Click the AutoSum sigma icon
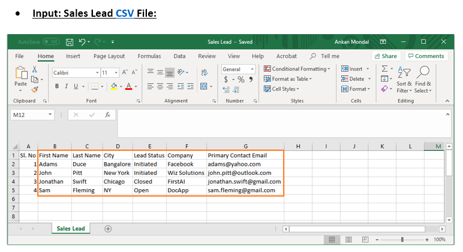 click(384, 69)
